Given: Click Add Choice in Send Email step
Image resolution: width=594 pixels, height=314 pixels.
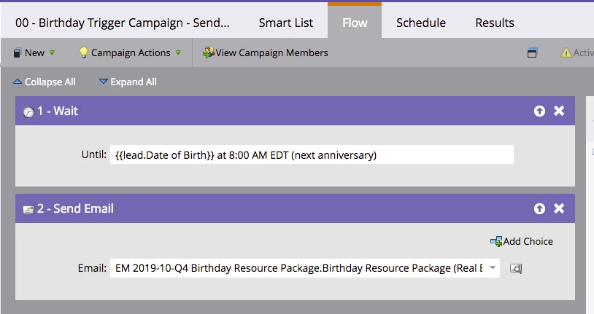Looking at the screenshot, I should (522, 241).
